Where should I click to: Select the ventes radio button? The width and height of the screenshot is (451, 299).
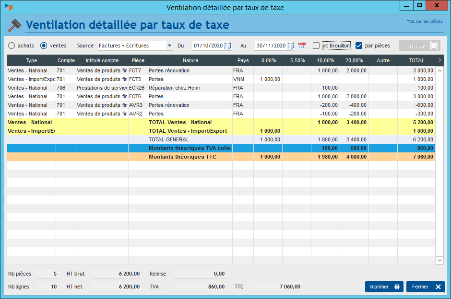(44, 46)
